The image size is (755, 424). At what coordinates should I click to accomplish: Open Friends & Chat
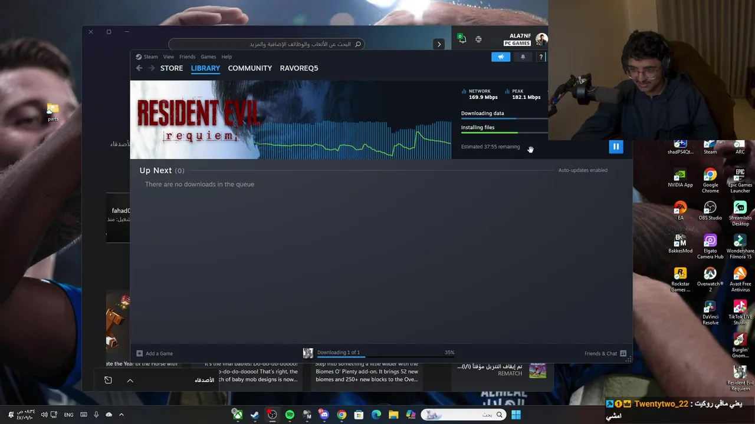tap(605, 353)
